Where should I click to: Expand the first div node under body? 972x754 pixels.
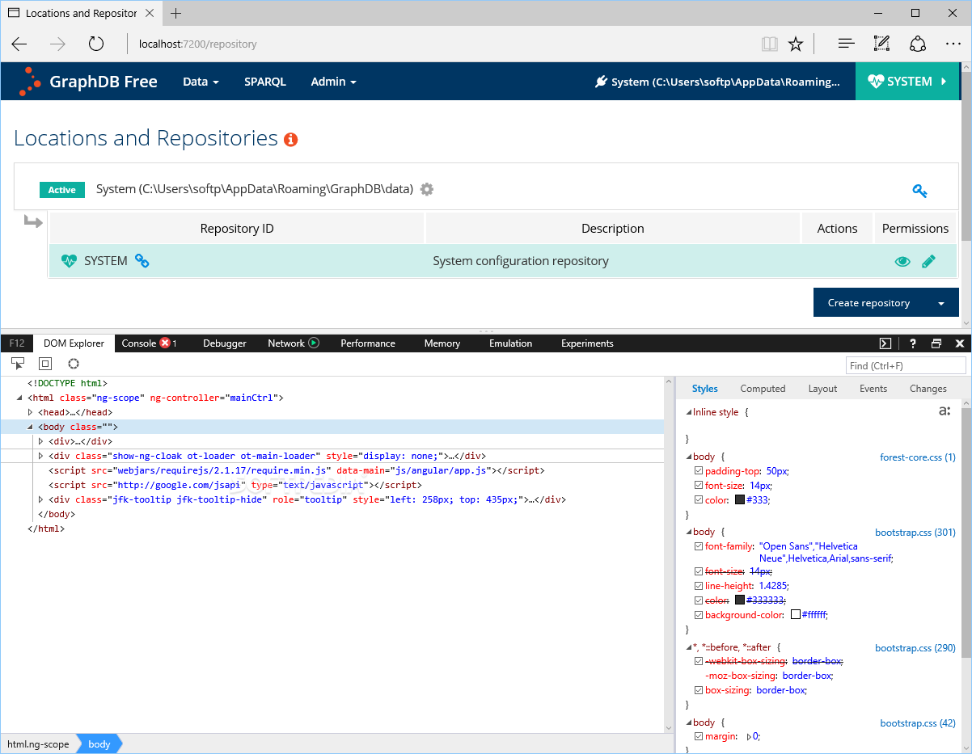40,441
